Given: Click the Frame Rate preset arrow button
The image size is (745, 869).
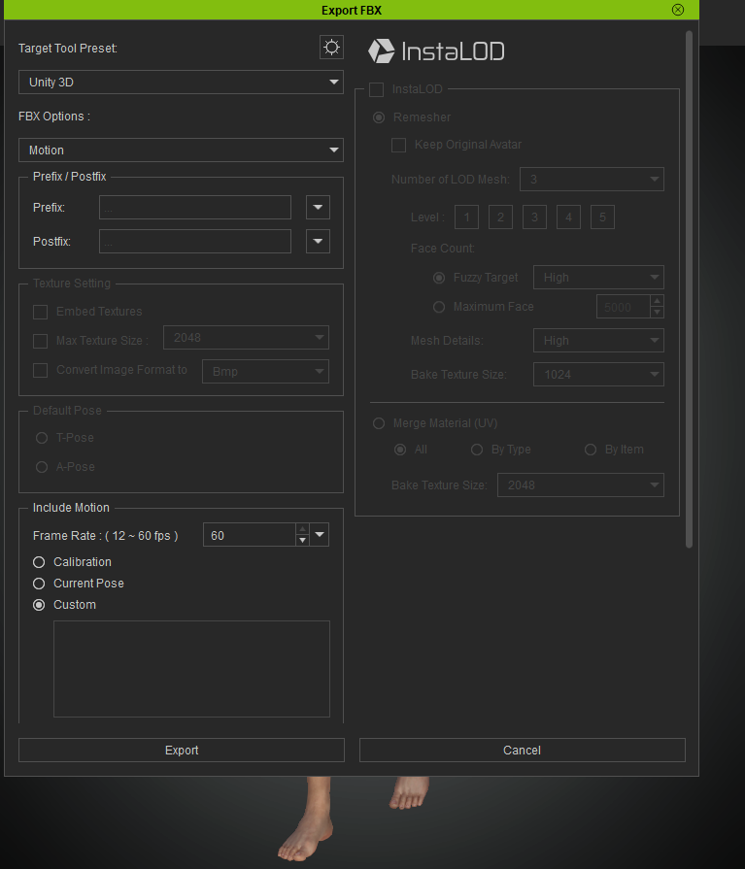Looking at the screenshot, I should [321, 535].
